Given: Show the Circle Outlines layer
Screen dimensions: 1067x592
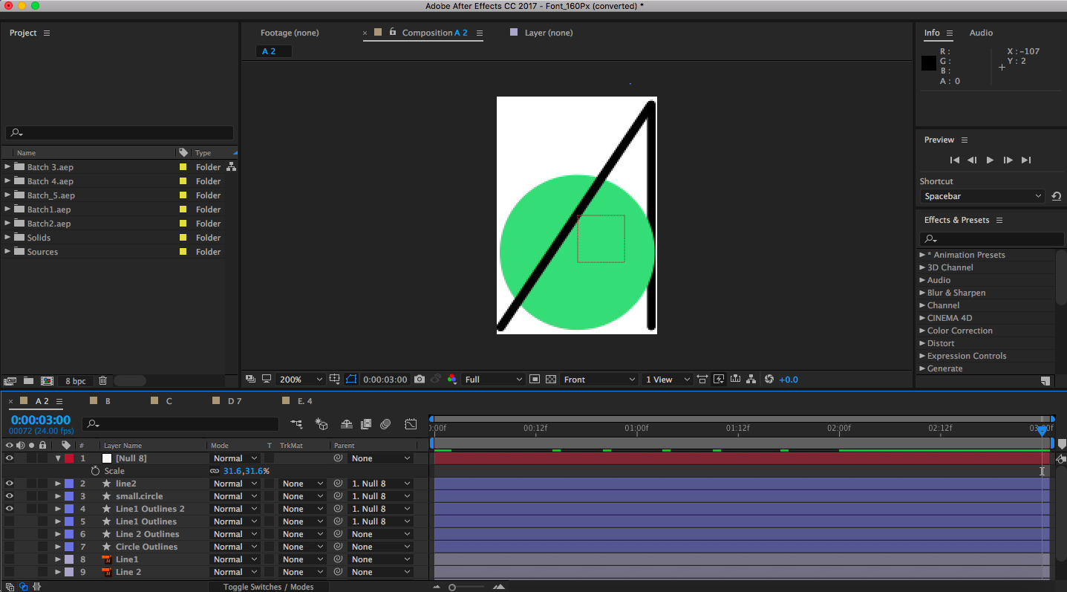Looking at the screenshot, I should coord(9,547).
